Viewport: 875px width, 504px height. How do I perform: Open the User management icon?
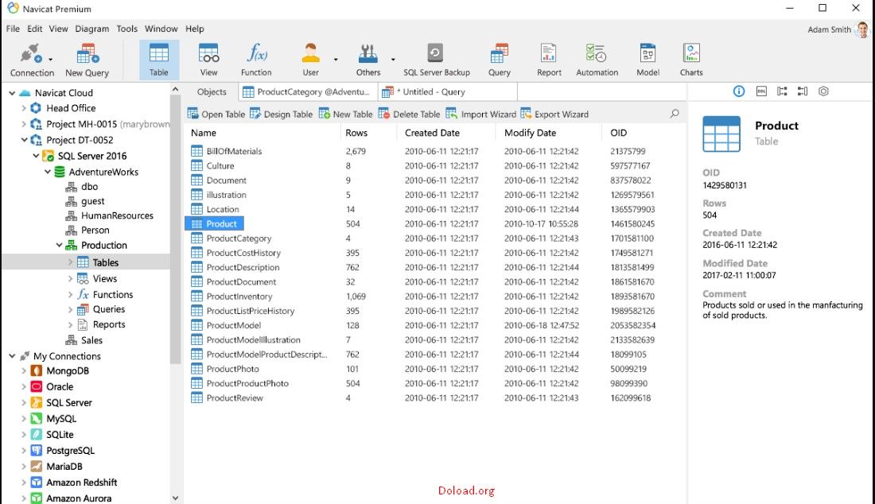click(311, 60)
